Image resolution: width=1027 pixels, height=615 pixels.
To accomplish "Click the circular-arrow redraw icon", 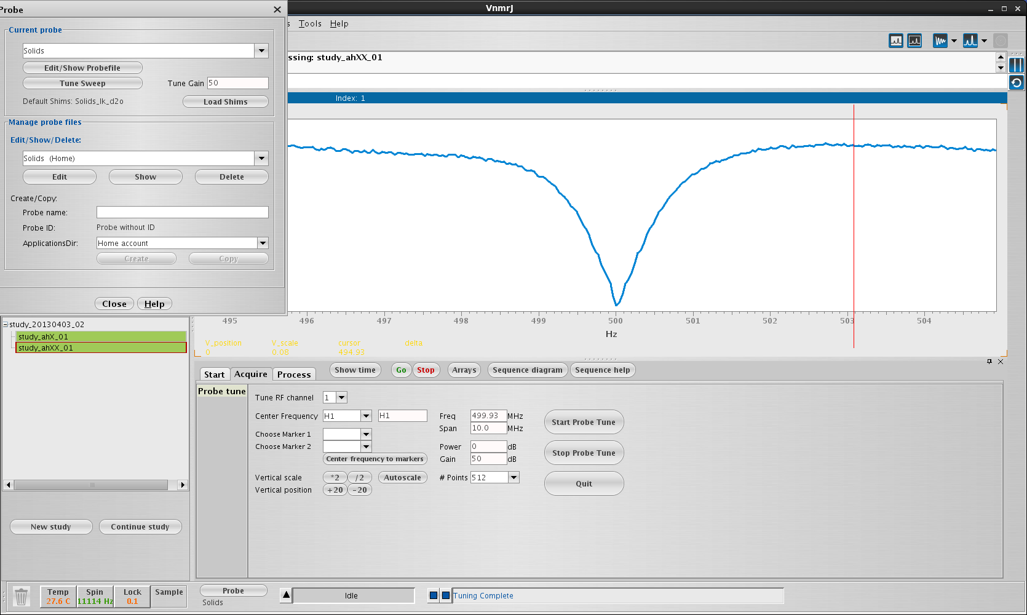I will (x=1017, y=83).
